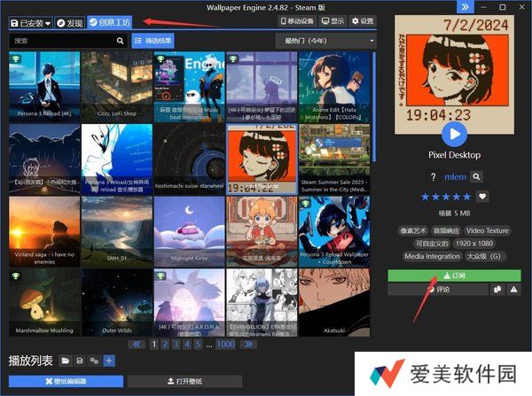Select Vinland saga wallpaper

pos(44,232)
